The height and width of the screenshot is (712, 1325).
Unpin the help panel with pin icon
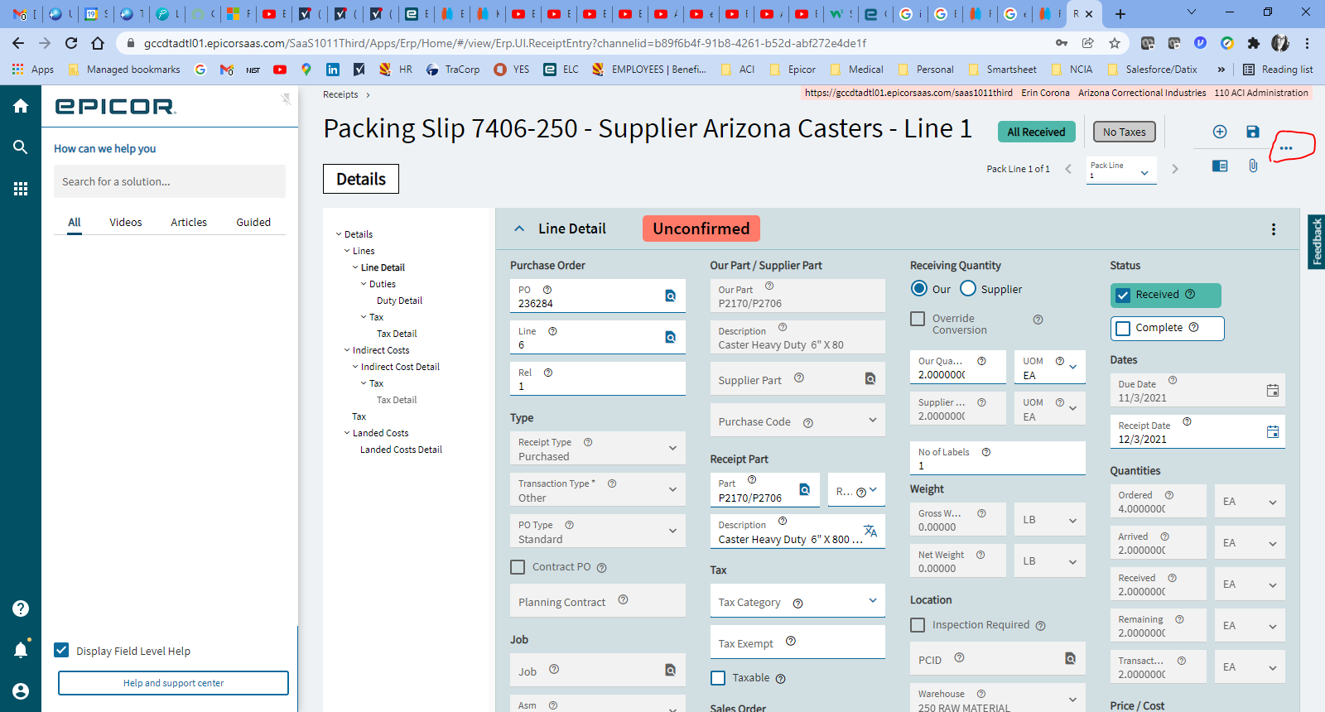[286, 99]
